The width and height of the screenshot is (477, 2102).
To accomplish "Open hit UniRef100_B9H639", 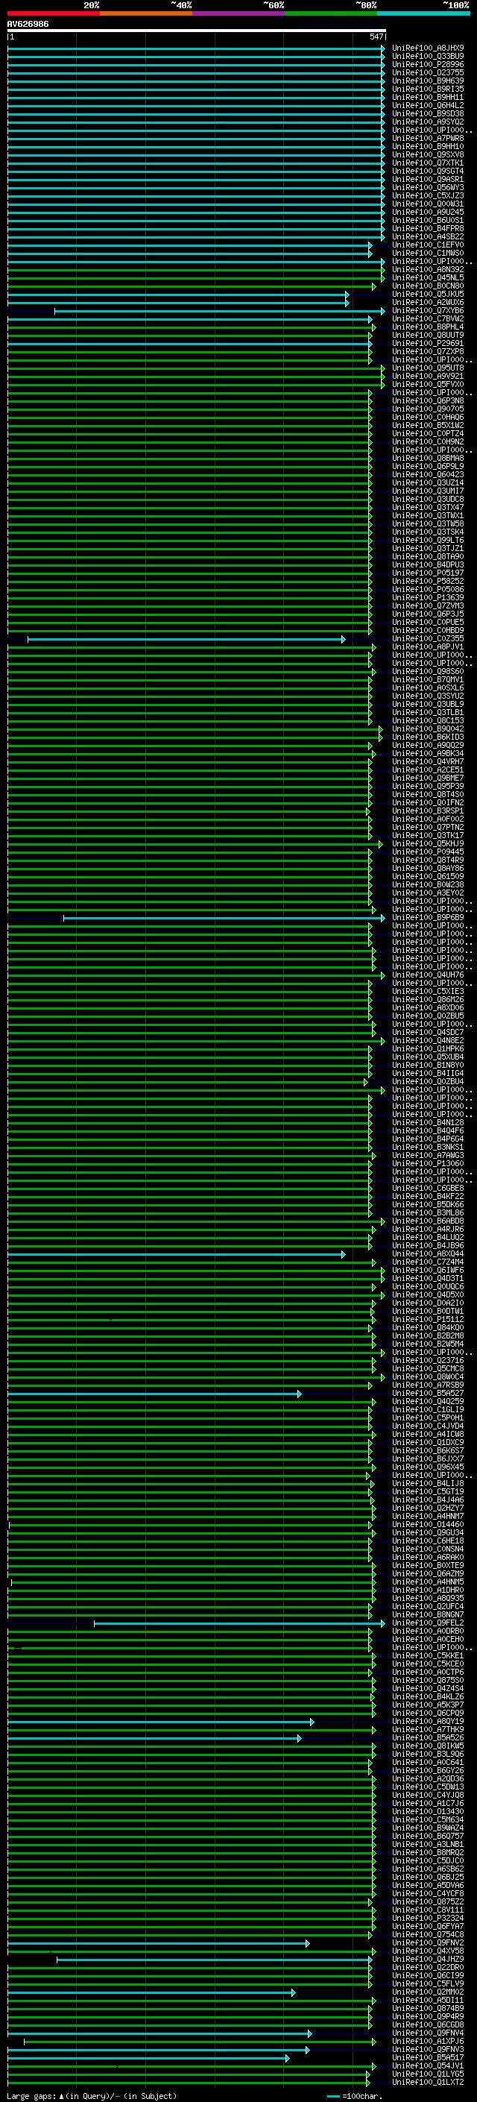I will [428, 81].
